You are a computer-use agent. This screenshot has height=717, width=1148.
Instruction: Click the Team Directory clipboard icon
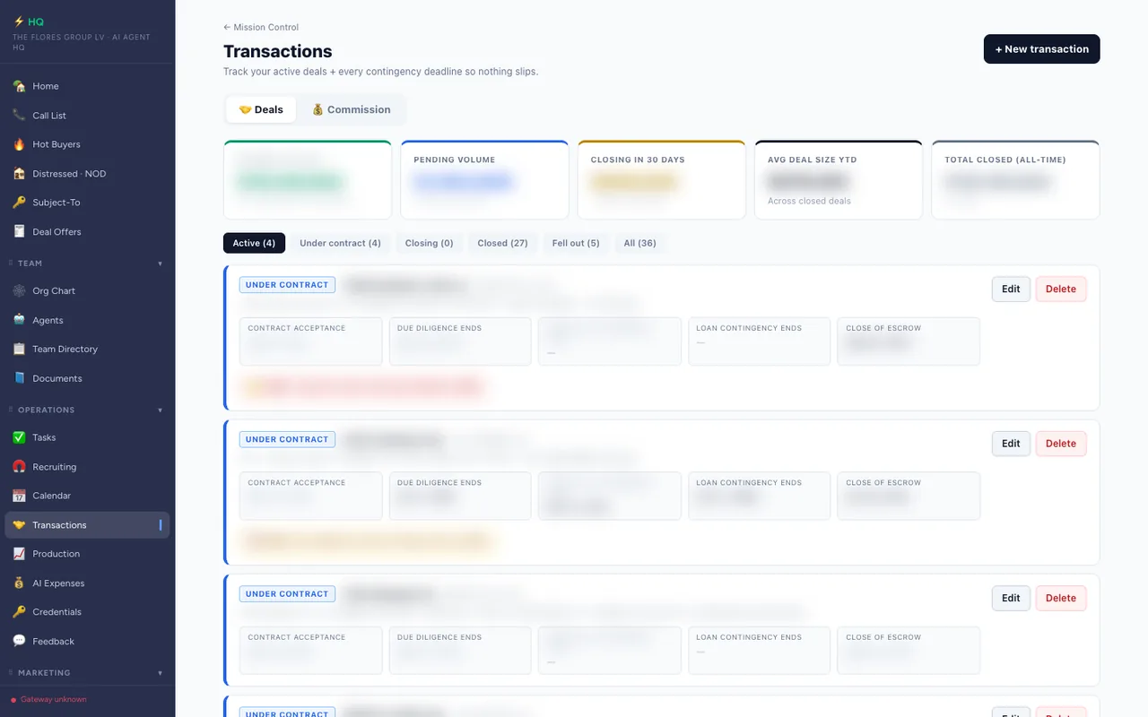(19, 350)
